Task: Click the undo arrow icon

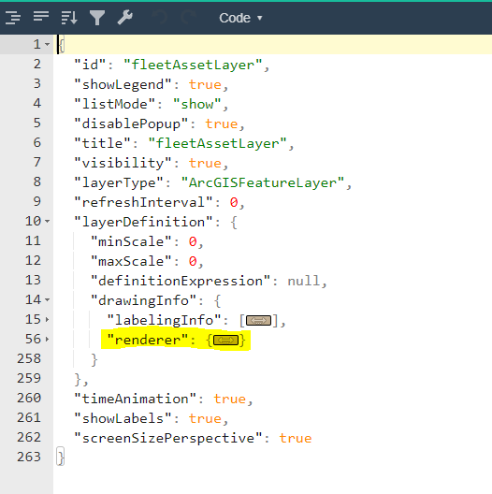Action: pyautogui.click(x=160, y=18)
